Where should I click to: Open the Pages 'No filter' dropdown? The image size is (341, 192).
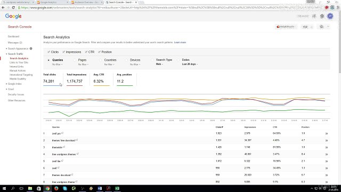tap(83, 65)
